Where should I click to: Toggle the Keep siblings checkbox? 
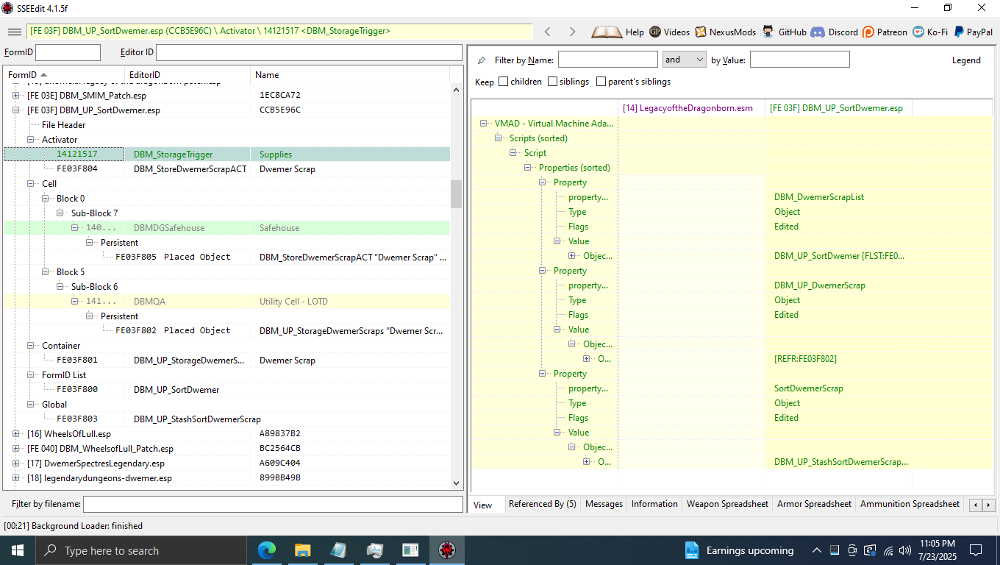click(552, 82)
